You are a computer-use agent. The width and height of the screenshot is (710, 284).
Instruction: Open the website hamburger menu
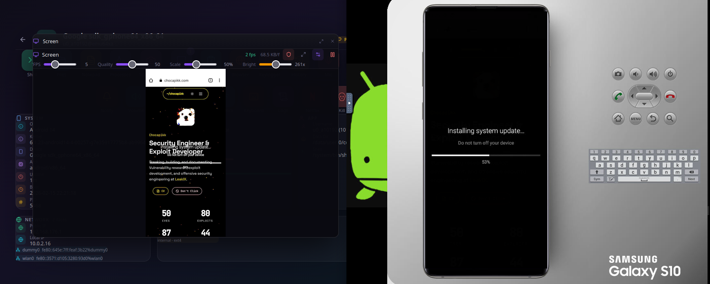pos(201,94)
